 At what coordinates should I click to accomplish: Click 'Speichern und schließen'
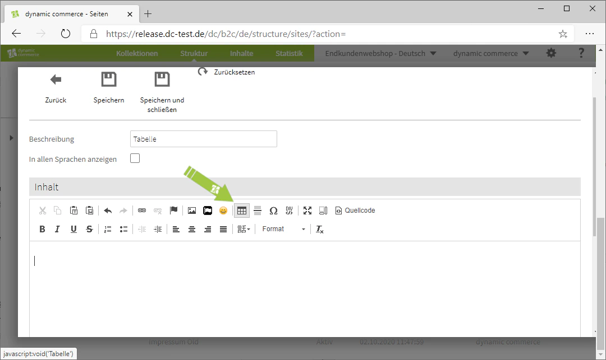[x=162, y=93]
